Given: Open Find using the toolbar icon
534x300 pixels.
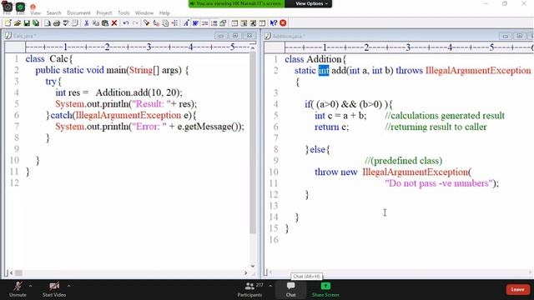Looking at the screenshot, I should (147, 23).
